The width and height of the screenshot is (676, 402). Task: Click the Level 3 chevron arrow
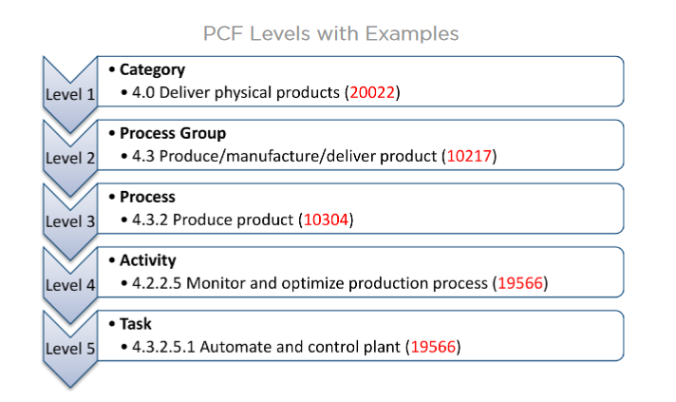coord(70,221)
